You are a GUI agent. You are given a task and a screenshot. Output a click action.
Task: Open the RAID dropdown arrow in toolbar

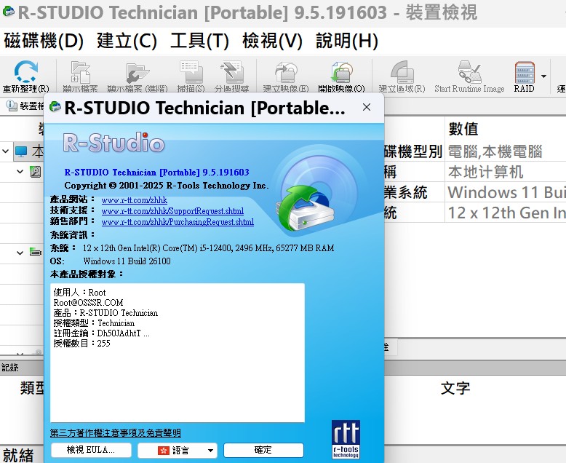[x=543, y=76]
